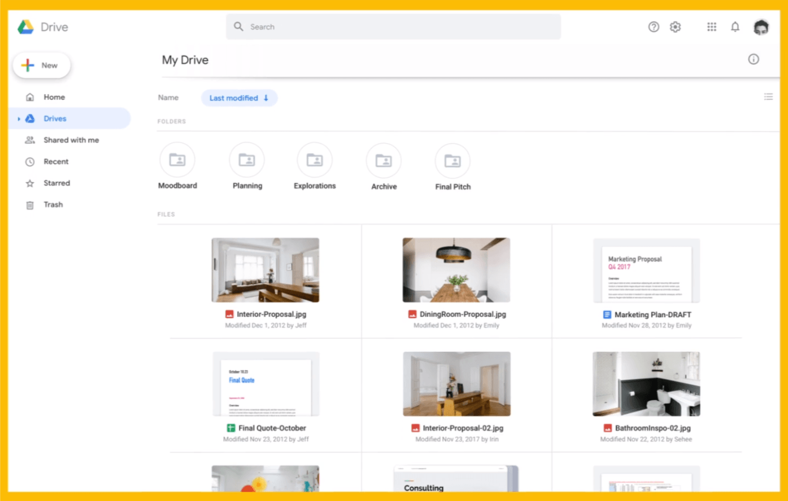Open Interior-Proposal.jpg thumbnail
This screenshot has width=788, height=501.
(265, 270)
